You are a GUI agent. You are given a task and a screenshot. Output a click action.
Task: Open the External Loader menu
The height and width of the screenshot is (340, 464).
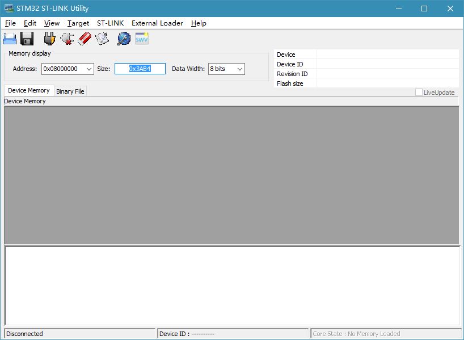[157, 23]
